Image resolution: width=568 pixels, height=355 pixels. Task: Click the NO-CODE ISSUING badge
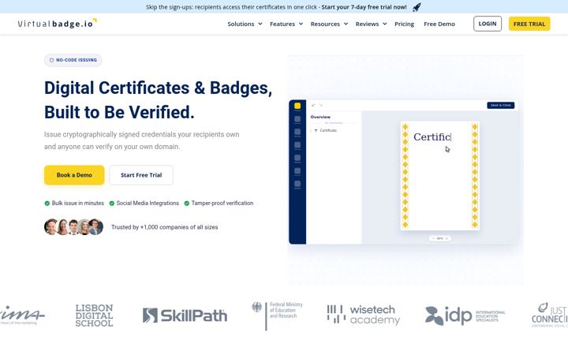coord(73,60)
